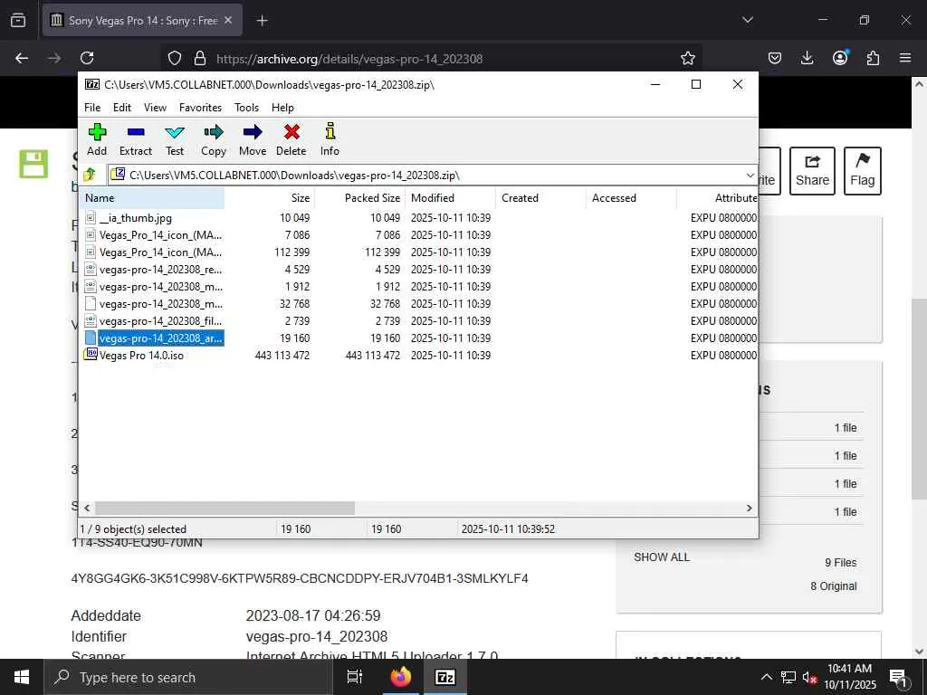Open the tracking protection shield icon

click(175, 58)
